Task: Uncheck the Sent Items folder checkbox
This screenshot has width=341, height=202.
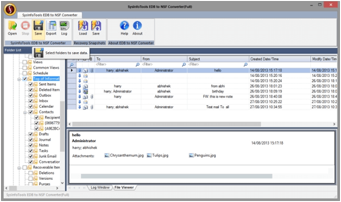Action: pyautogui.click(x=30, y=84)
